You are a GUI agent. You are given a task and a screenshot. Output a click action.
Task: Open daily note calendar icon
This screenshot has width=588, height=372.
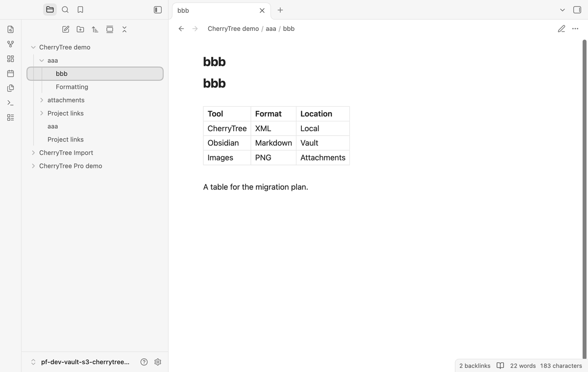point(11,73)
